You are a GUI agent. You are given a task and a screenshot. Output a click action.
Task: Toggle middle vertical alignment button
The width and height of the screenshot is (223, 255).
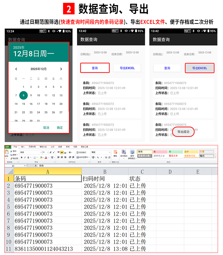(x=62, y=152)
